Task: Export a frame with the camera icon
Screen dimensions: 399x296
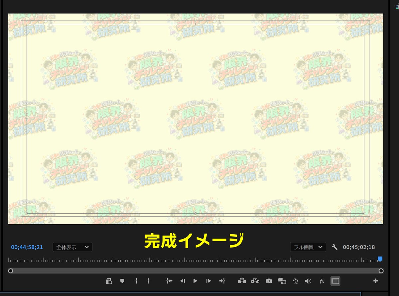Action: (x=269, y=281)
